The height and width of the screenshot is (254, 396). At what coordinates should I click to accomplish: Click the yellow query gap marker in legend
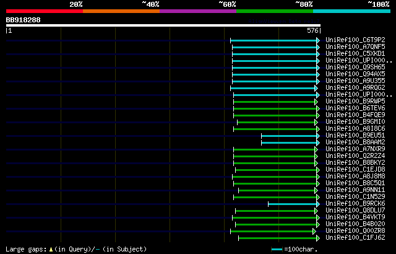[51, 250]
